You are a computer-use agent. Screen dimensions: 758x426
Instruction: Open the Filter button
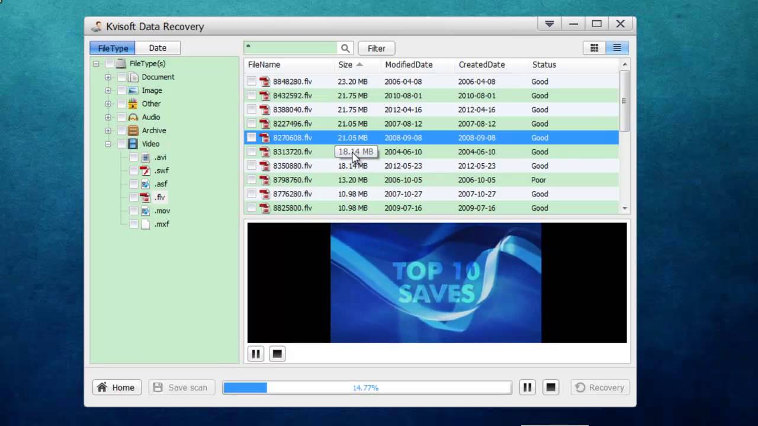tap(377, 49)
